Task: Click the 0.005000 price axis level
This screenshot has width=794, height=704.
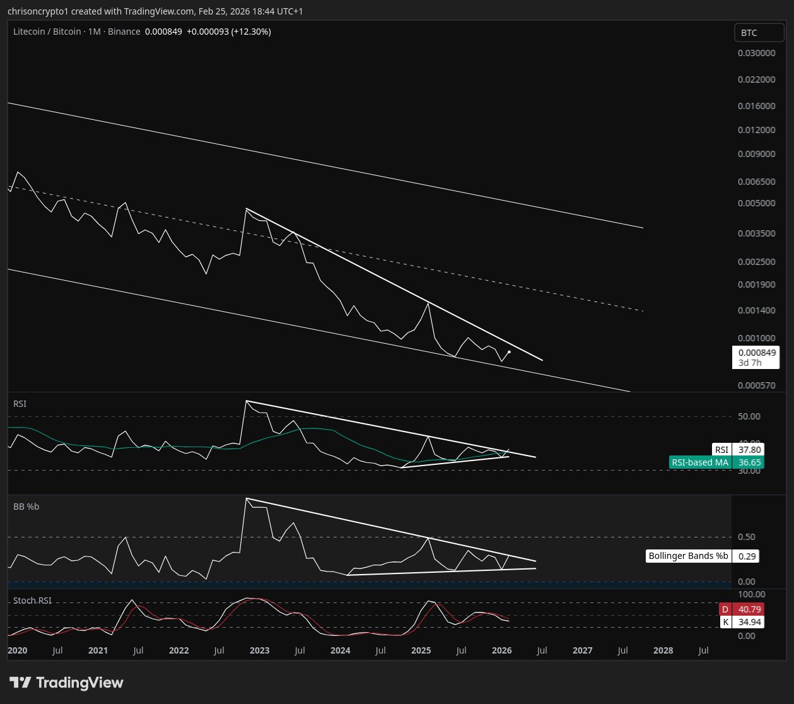Action: (756, 203)
